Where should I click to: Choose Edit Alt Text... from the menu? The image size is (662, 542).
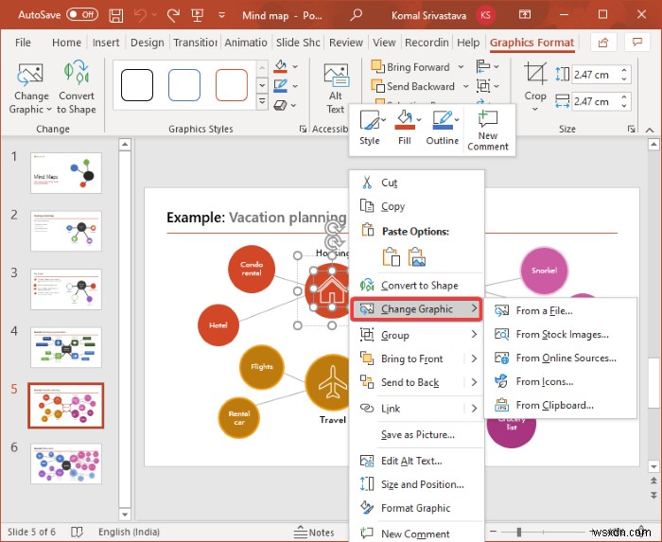point(416,461)
